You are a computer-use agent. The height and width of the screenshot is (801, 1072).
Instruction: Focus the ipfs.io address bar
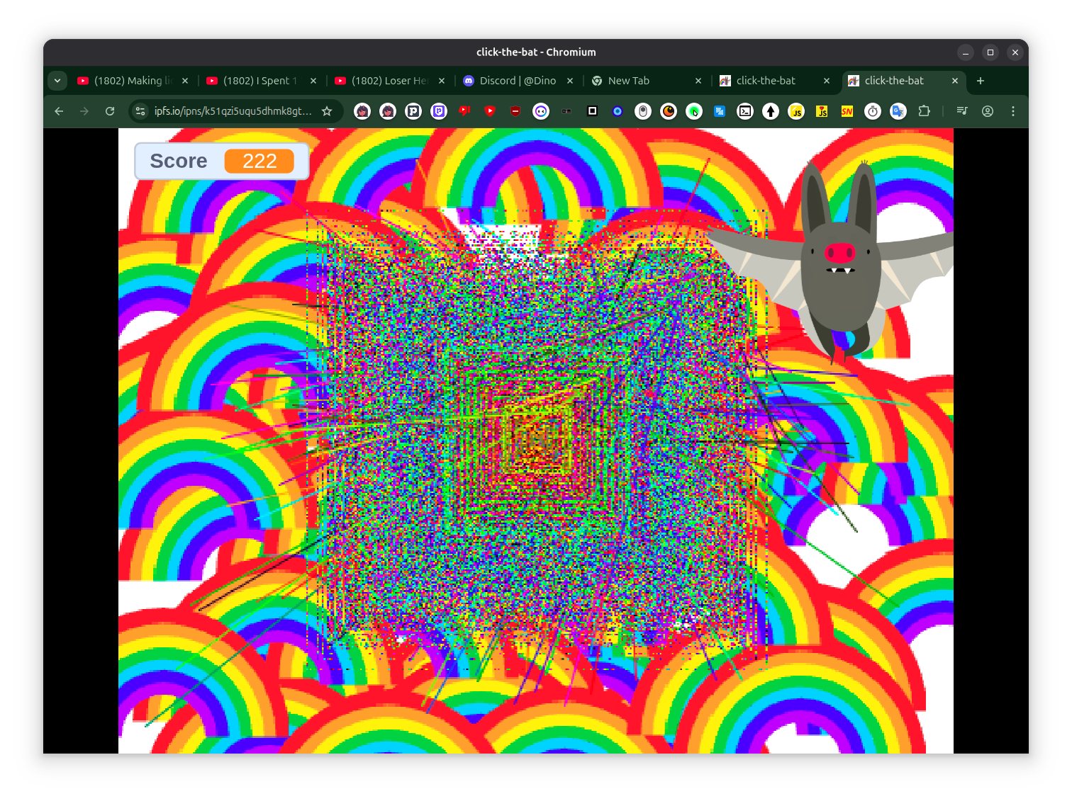pos(233,111)
